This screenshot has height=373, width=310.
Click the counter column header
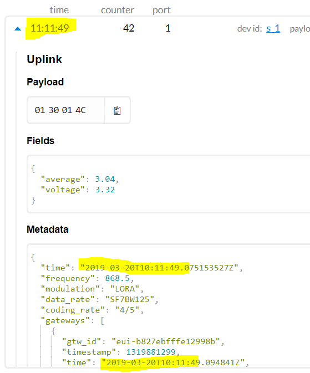pyautogui.click(x=118, y=10)
